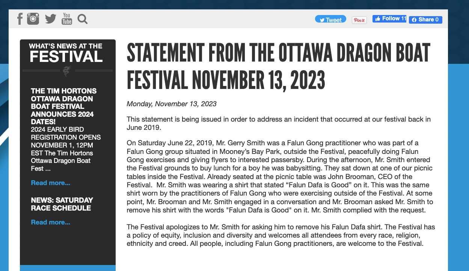Click the paragraph starting "On Saturday June 22"

point(280,176)
